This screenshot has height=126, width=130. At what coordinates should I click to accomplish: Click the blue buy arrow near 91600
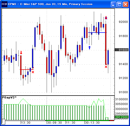[89, 48]
